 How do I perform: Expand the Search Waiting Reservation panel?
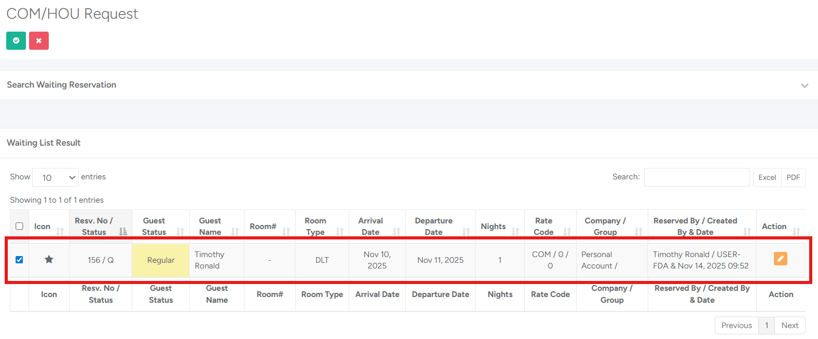point(805,86)
